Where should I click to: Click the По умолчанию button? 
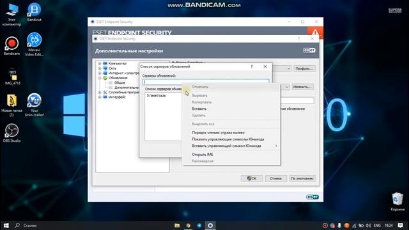tap(302, 178)
